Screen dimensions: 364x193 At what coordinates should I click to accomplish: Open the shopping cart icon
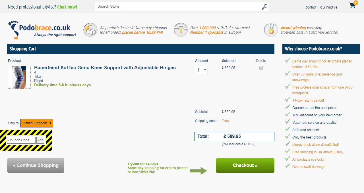353,5
